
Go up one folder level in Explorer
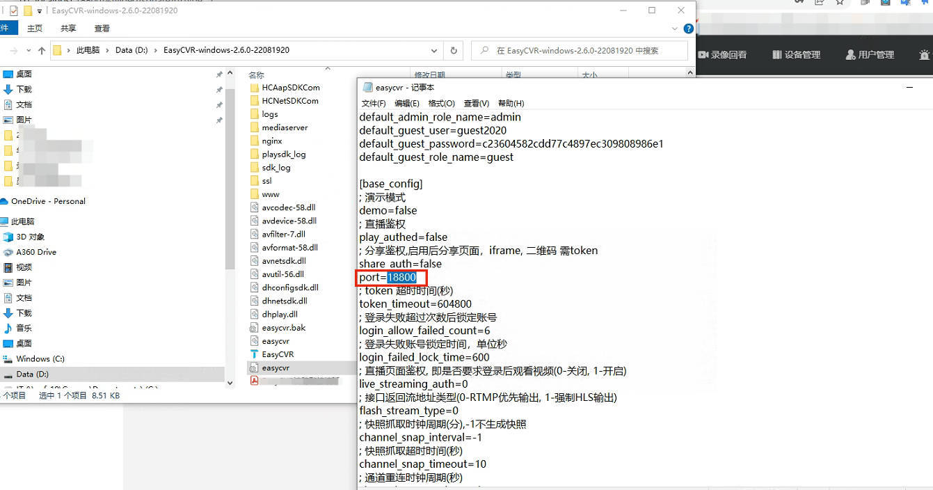tap(42, 50)
